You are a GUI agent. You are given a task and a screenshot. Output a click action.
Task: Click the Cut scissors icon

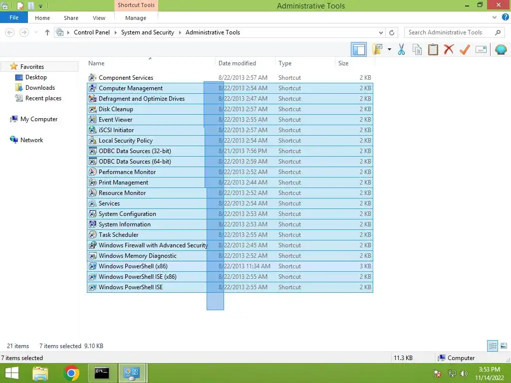(x=402, y=49)
